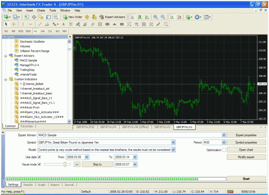Switch chart period to H4
Image resolution: width=269 pixels, height=195 pixels.
43,31
